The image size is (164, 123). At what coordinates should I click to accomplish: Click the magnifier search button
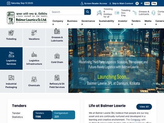[87, 12]
